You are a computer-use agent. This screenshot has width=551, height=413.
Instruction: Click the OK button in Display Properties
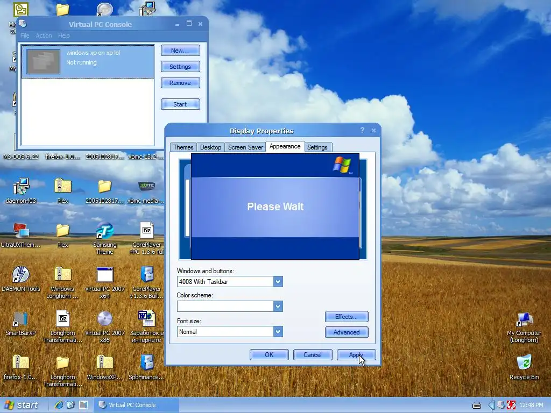coord(269,355)
